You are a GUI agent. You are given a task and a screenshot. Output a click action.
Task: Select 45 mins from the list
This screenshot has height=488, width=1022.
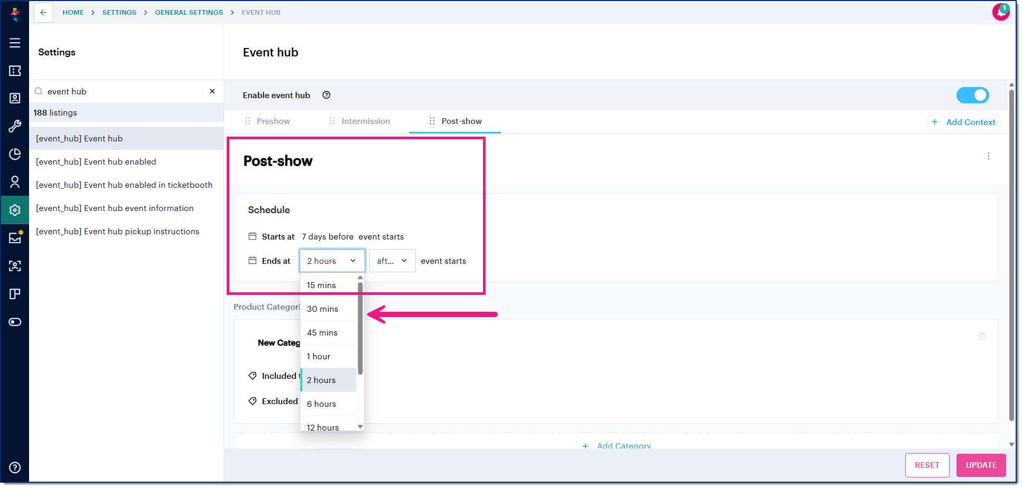coord(329,332)
